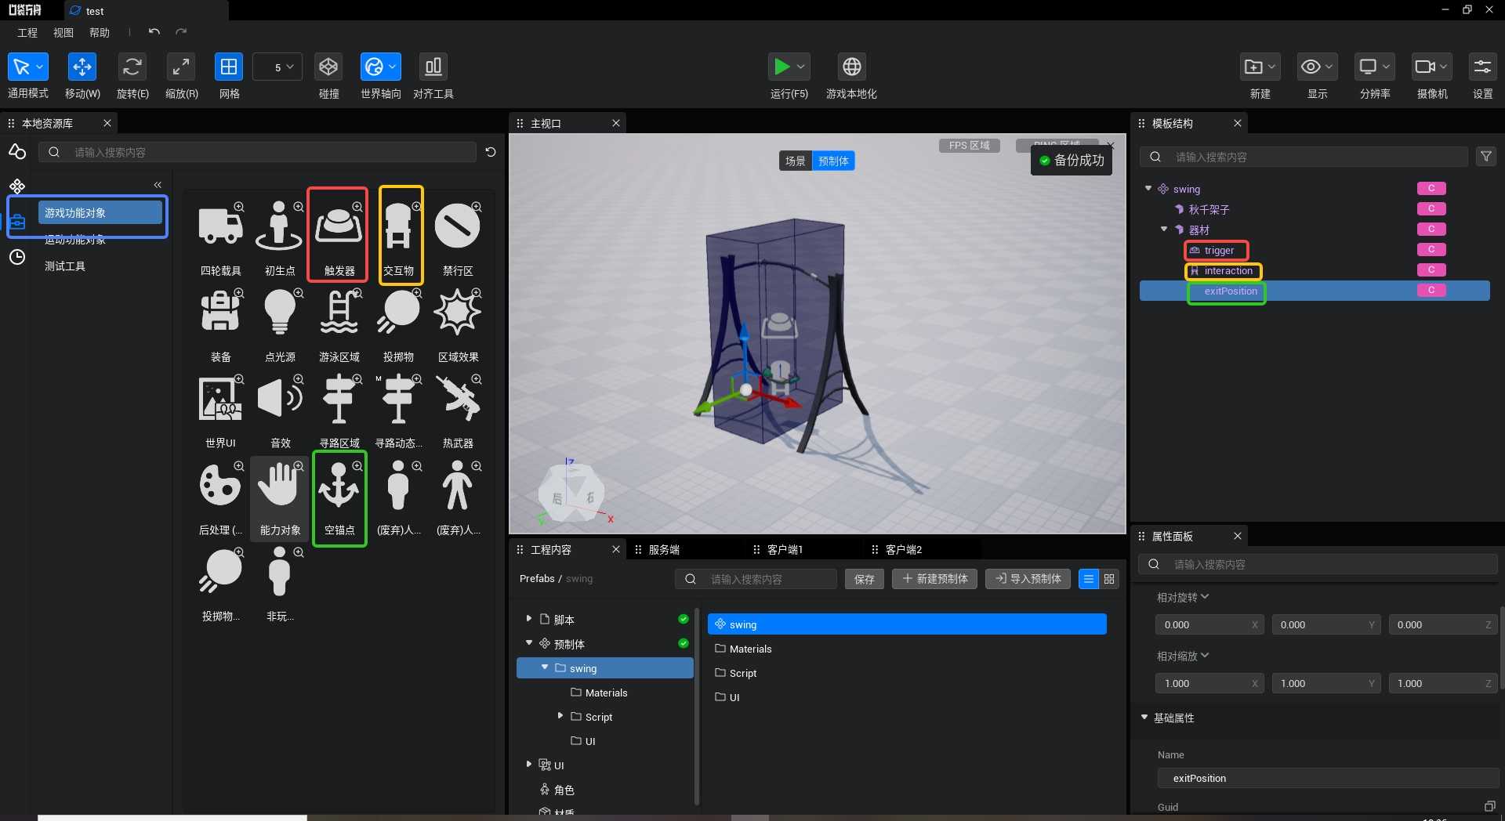
Task: Click the pink C tag on trigger row
Action: (1431, 250)
